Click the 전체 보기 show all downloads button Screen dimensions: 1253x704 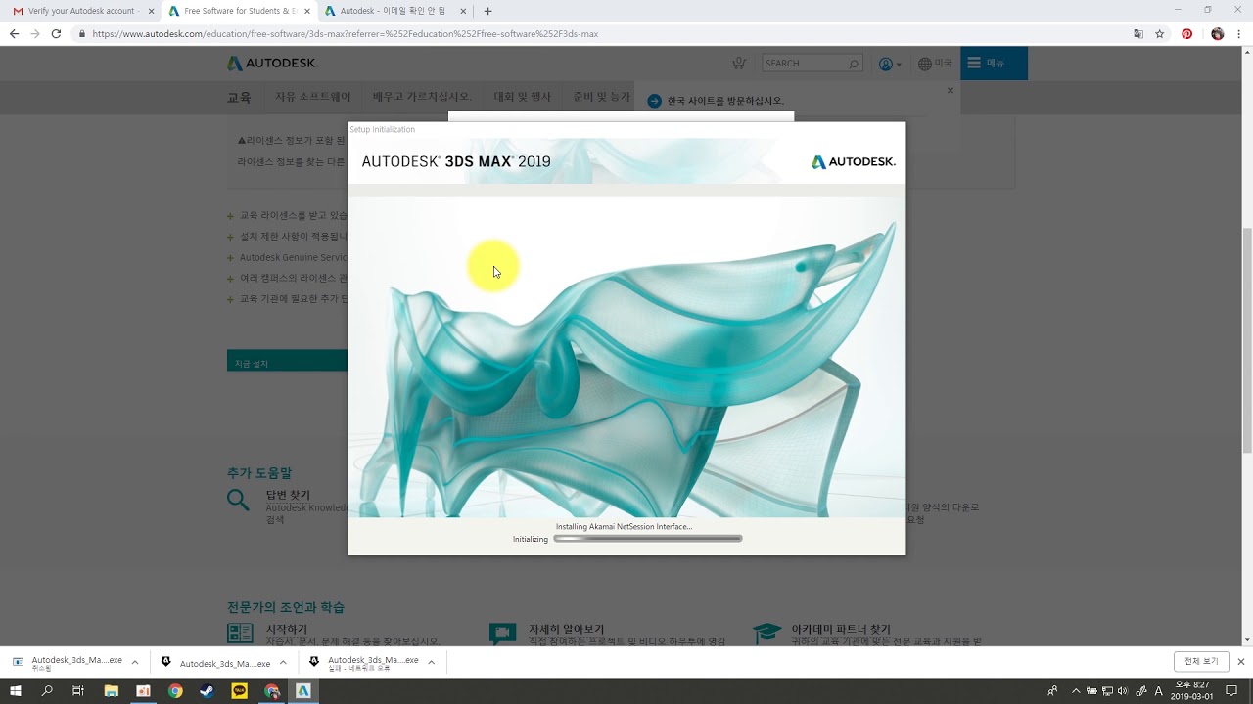point(1201,661)
